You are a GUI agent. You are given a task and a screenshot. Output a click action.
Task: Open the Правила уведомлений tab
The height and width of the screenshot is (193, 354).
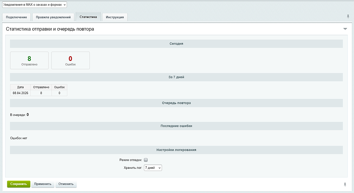click(x=53, y=17)
